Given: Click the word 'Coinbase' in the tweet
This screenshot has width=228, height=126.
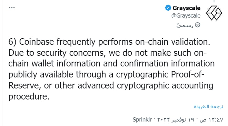Looking at the screenshot, I should [37, 42].
